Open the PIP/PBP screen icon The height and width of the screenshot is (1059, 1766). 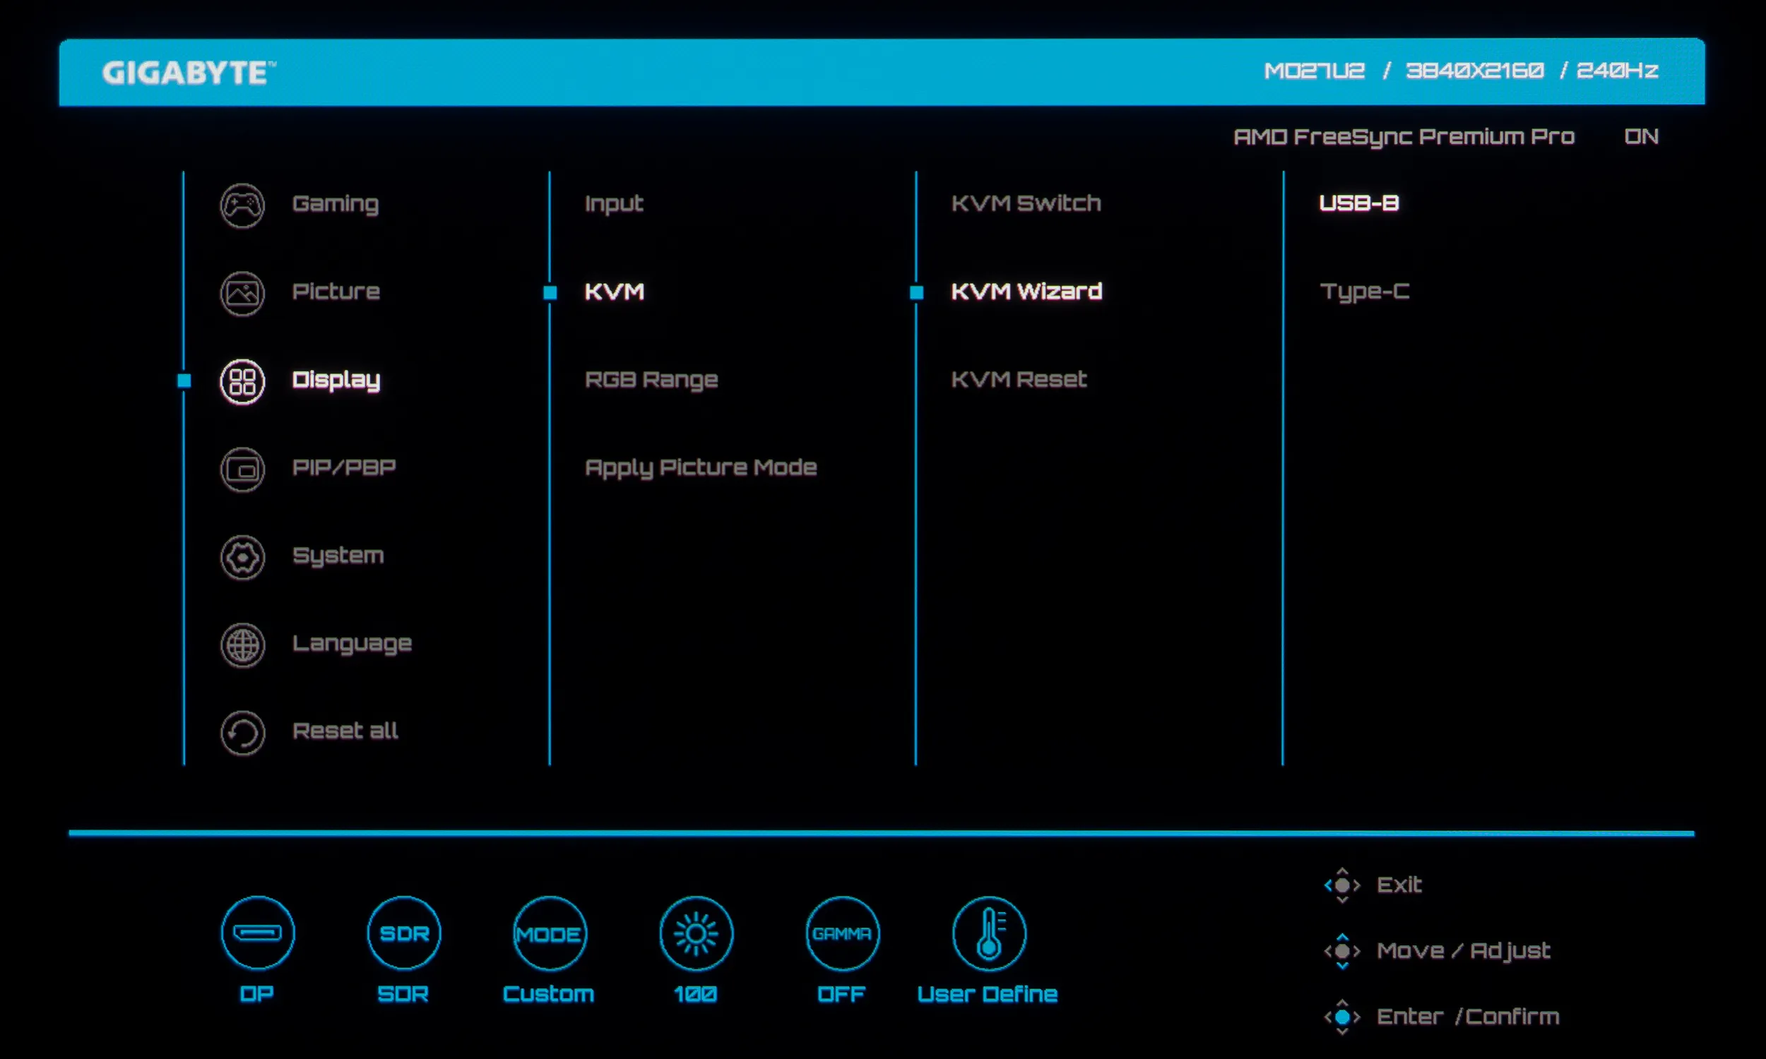[x=242, y=469]
